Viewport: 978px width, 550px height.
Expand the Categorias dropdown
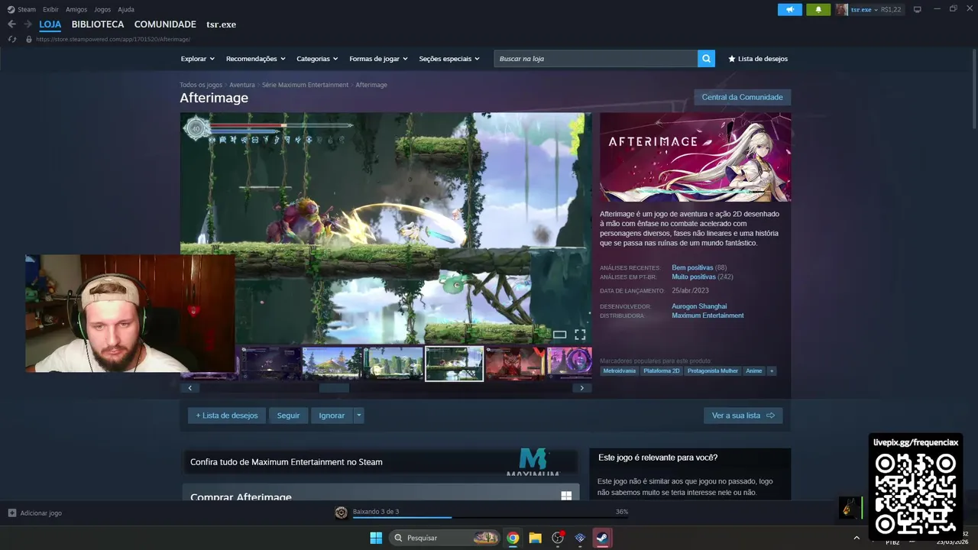click(317, 59)
